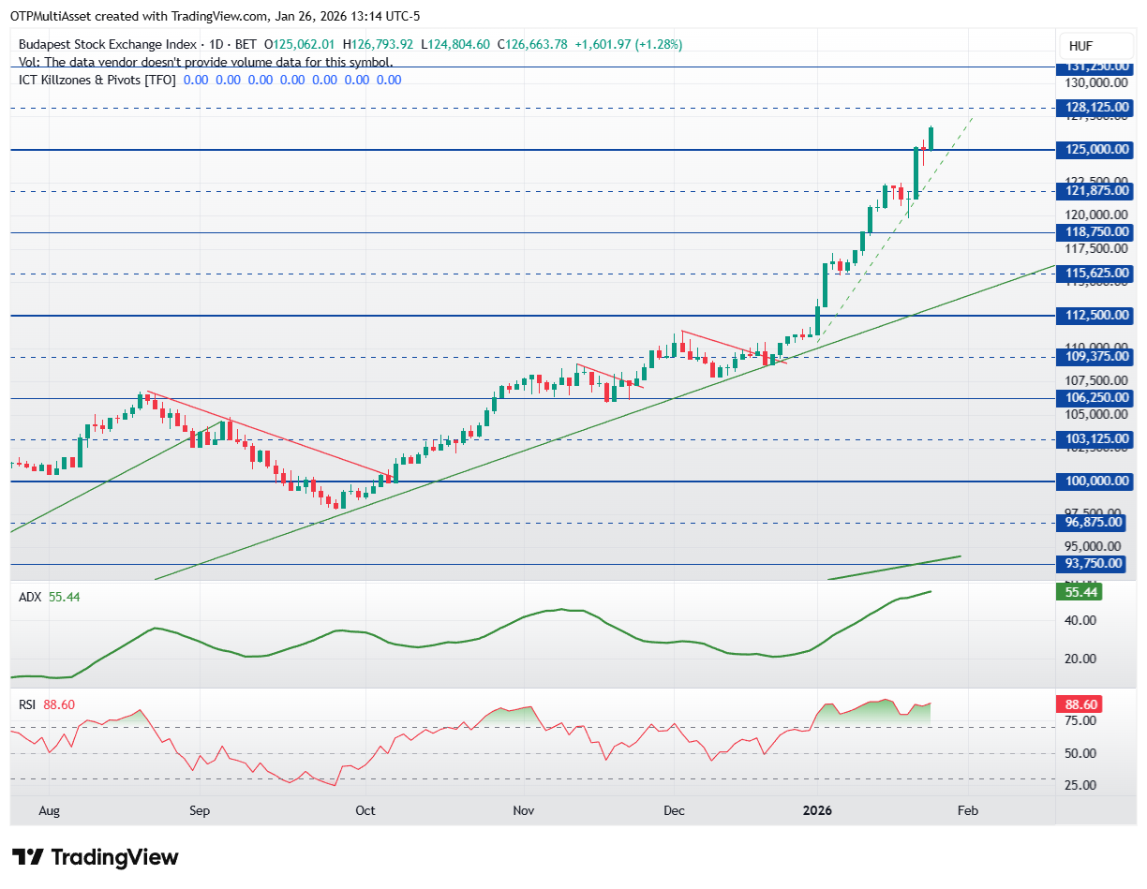The width and height of the screenshot is (1147, 889).
Task: Click the 100,000.00 price level label
Action: pos(1094,482)
